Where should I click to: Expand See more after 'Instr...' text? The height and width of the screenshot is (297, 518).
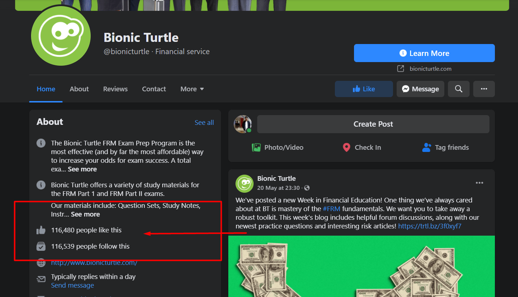85,214
